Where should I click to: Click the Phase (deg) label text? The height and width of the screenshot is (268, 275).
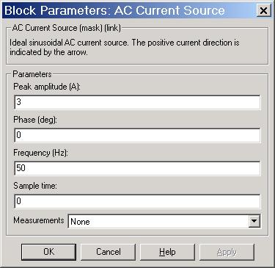35,120
